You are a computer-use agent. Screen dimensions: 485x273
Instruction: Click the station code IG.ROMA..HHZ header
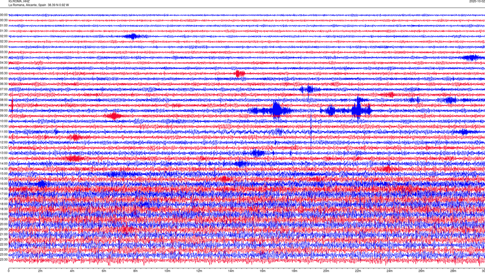pyautogui.click(x=19, y=1)
